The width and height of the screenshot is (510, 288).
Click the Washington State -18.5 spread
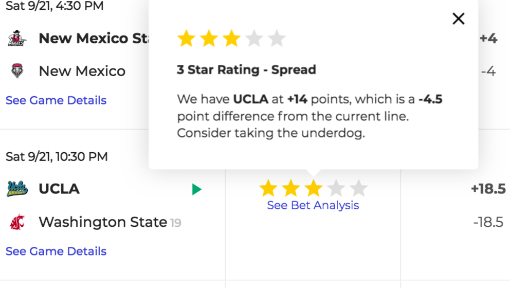[488, 222]
